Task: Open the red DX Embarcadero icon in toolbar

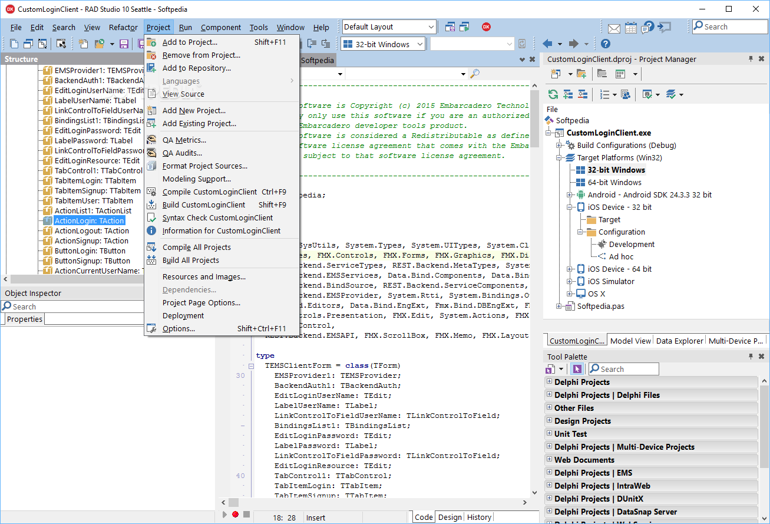Action: point(486,27)
